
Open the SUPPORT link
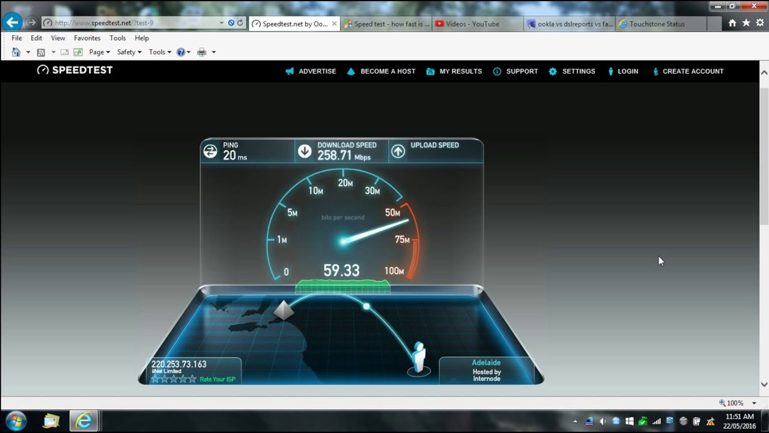pos(515,71)
